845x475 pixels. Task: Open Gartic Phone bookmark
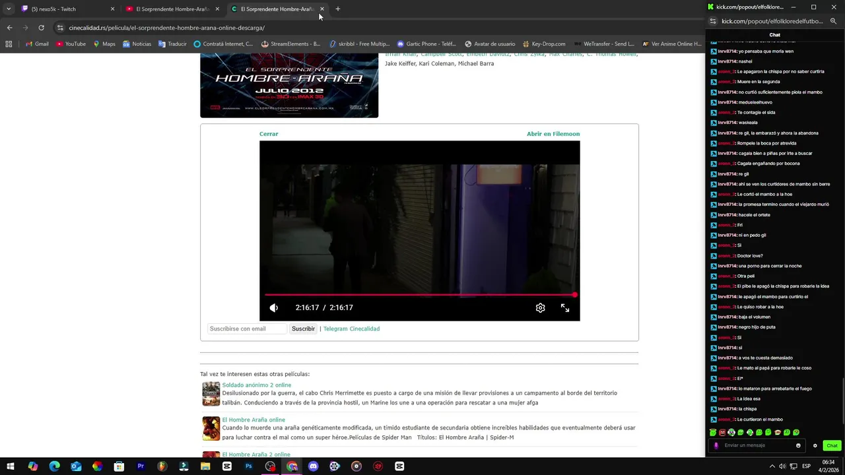coord(426,44)
